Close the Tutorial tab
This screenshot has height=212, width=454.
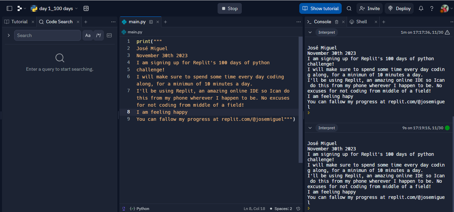[33, 22]
